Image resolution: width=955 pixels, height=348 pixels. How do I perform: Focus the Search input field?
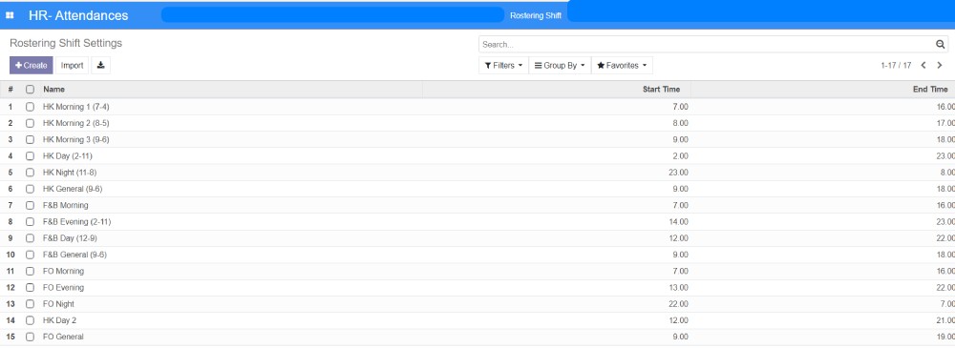pyautogui.click(x=707, y=45)
